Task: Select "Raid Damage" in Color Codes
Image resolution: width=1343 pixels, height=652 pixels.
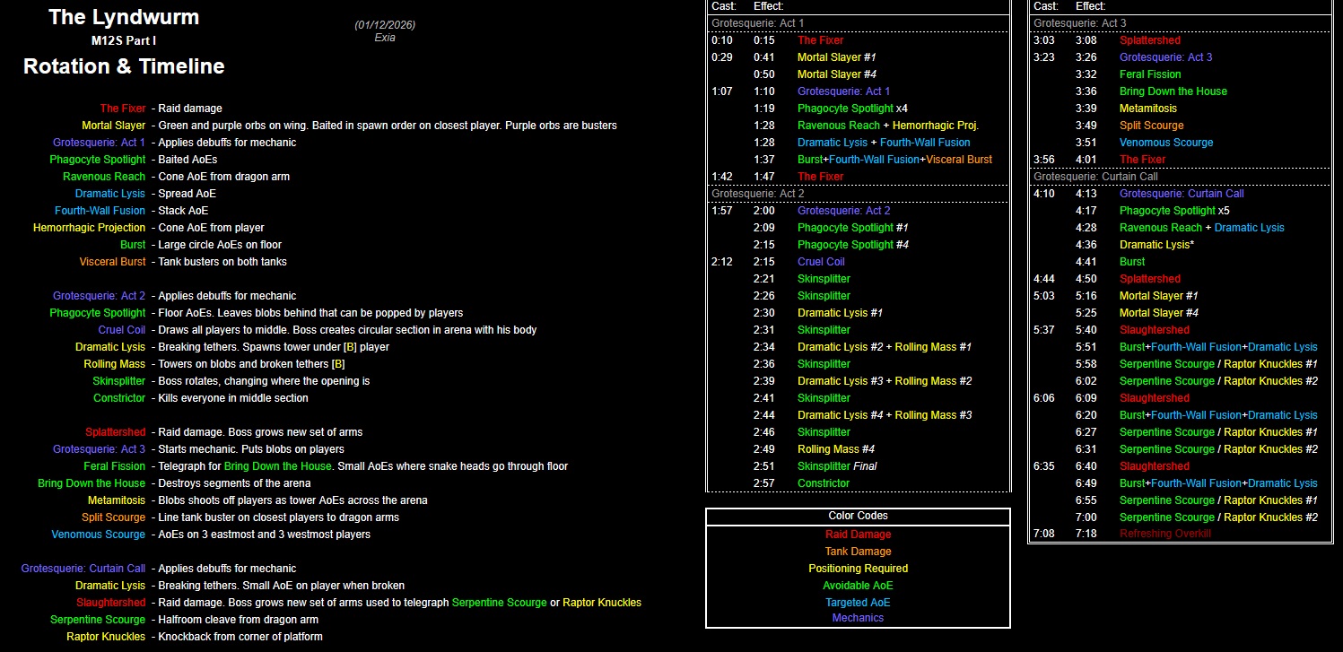Action: 858,535
